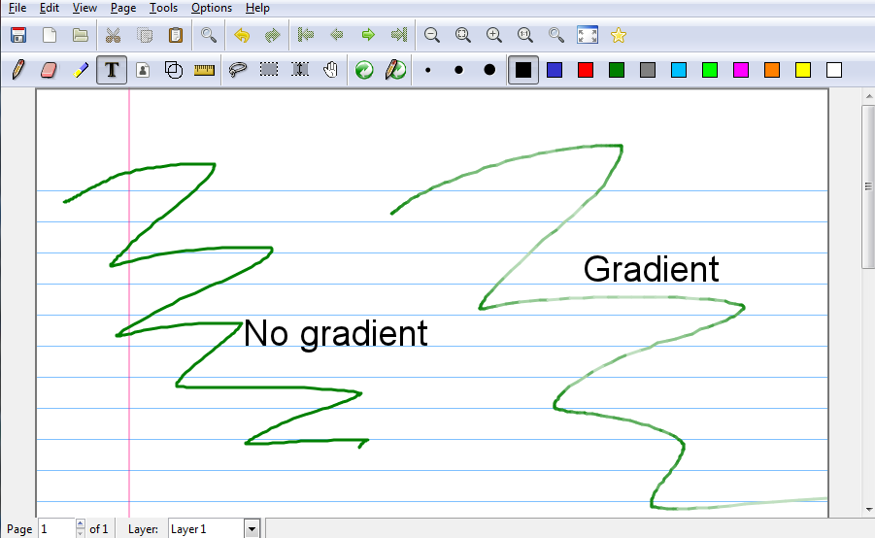Click the Zoom In magnifier button

[494, 35]
